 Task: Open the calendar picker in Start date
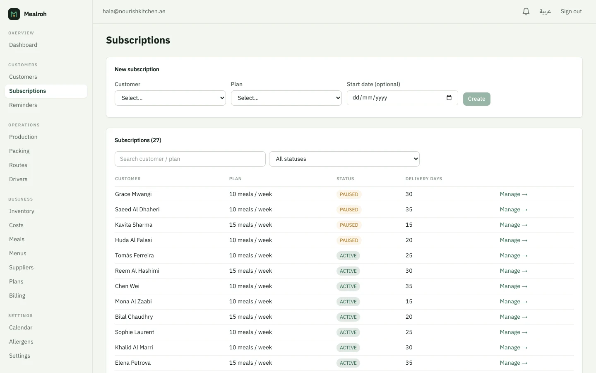(x=449, y=98)
